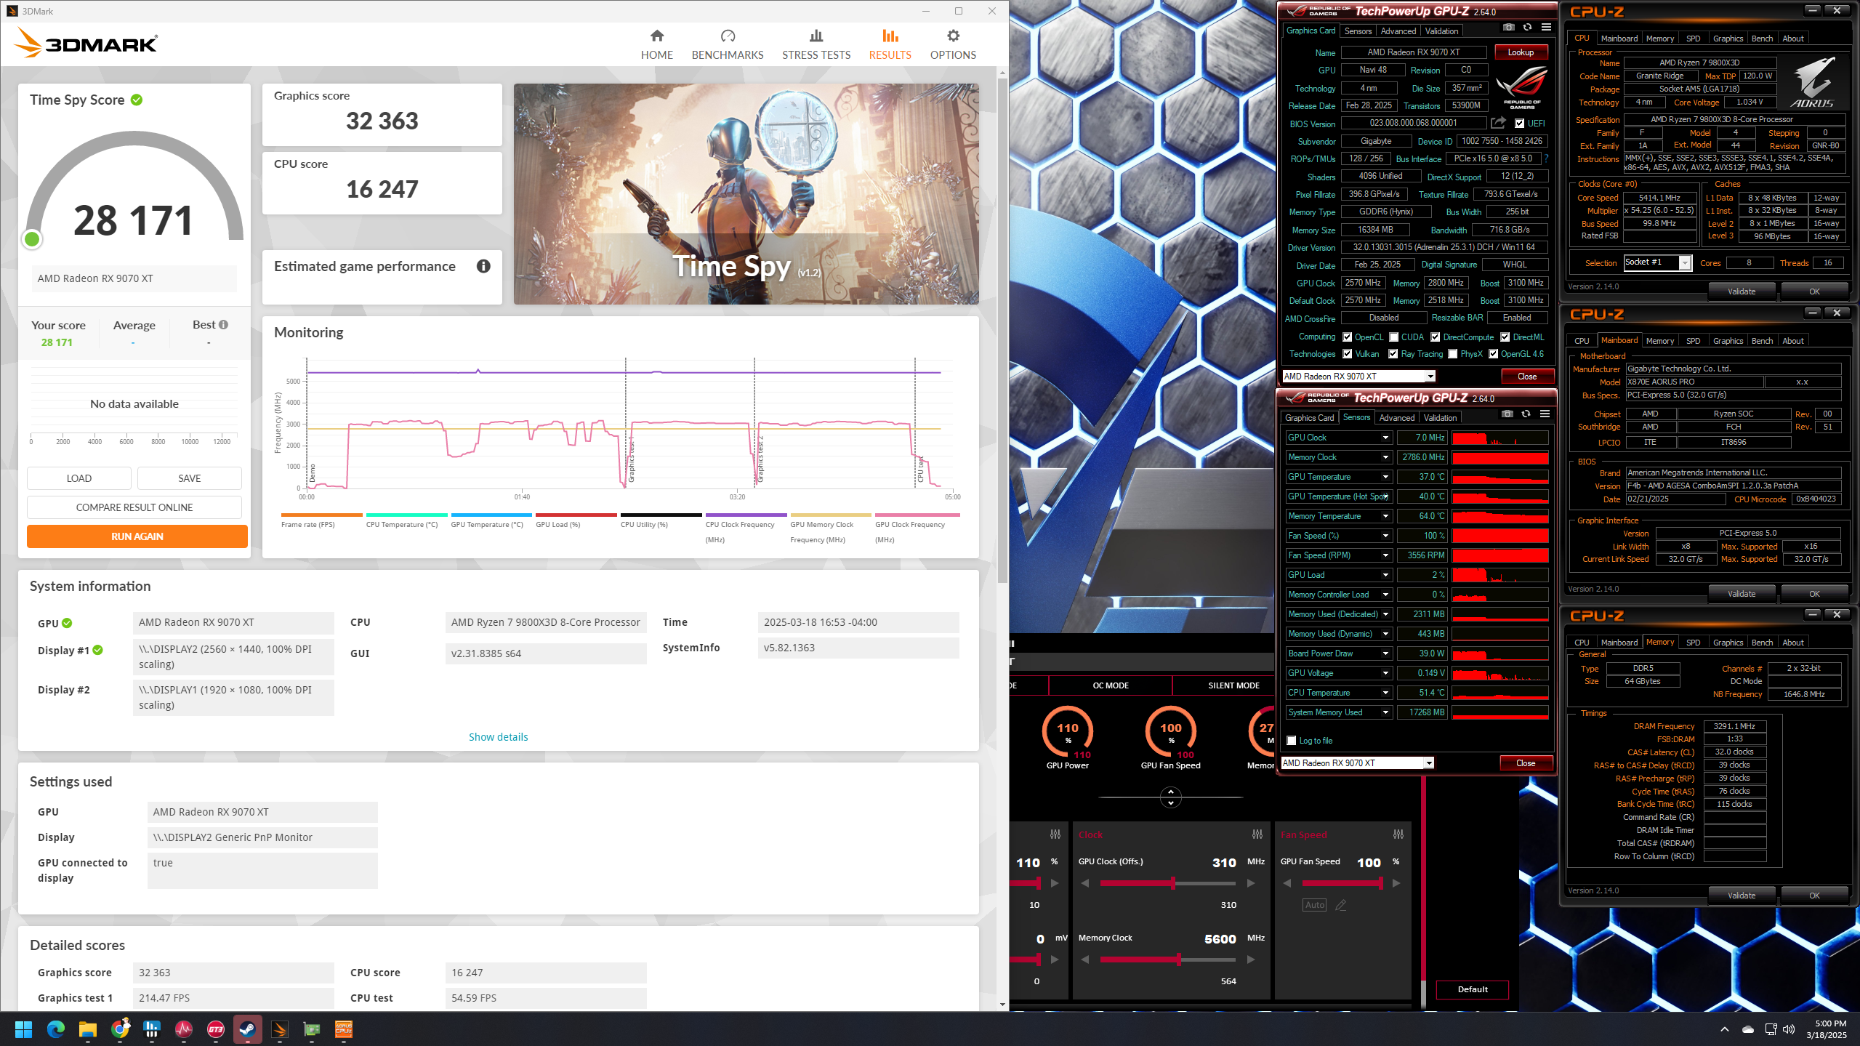Toggle the Ray Tracing checkbox in GPU-Z
Viewport: 1860px width, 1046px height.
point(1393,354)
